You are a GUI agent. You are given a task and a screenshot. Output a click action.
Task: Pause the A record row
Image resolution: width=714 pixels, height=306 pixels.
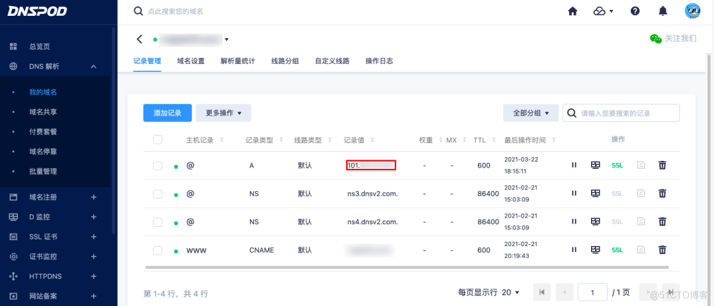pyautogui.click(x=575, y=166)
